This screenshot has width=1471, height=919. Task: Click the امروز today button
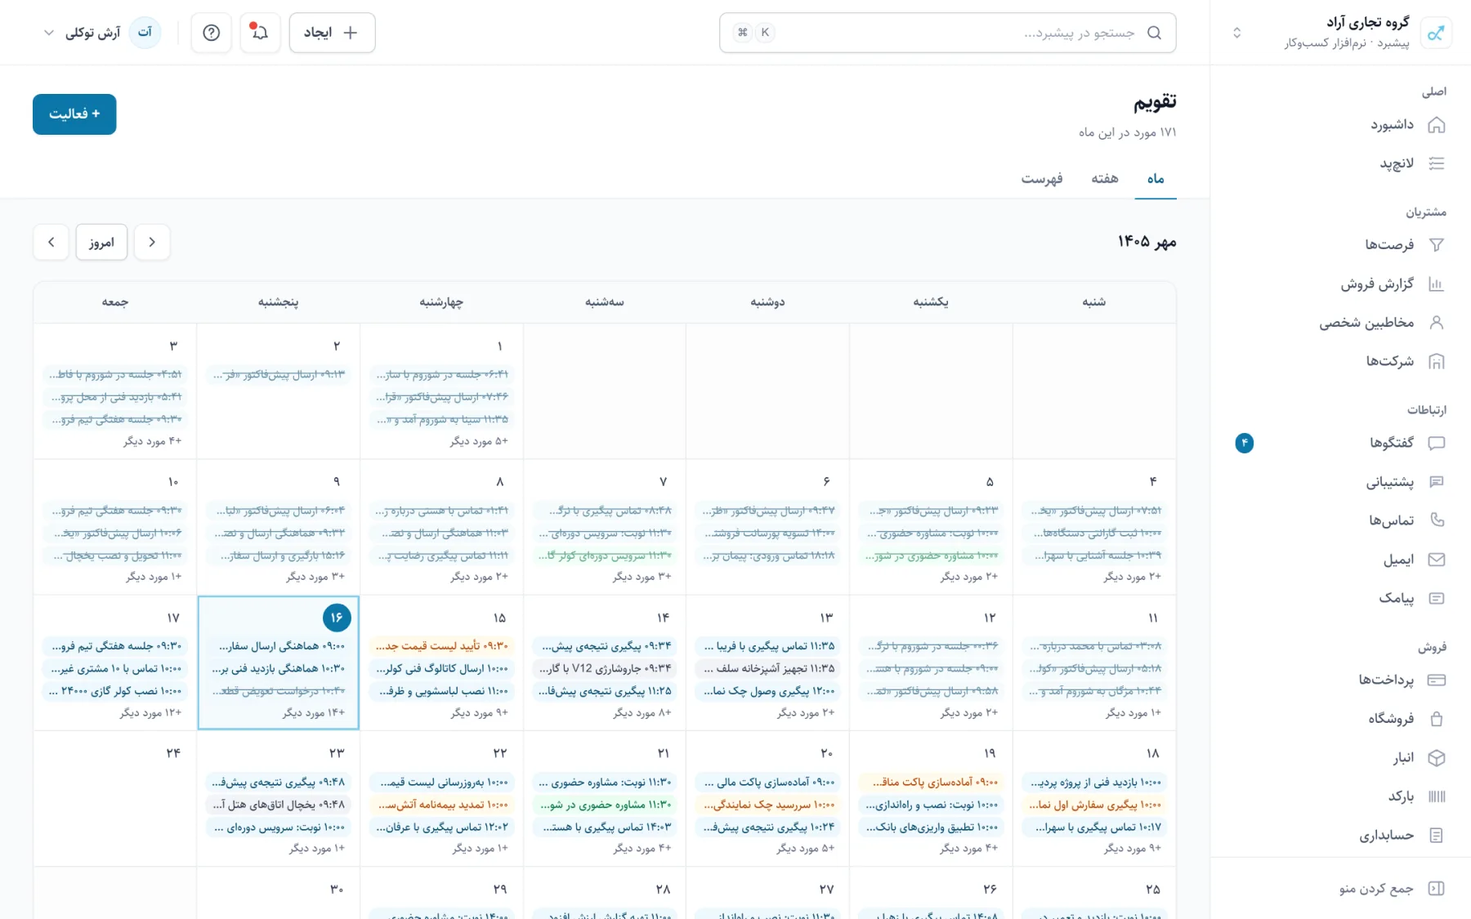[x=101, y=243]
